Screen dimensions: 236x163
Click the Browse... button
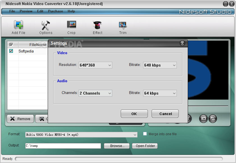pyautogui.click(x=117, y=146)
